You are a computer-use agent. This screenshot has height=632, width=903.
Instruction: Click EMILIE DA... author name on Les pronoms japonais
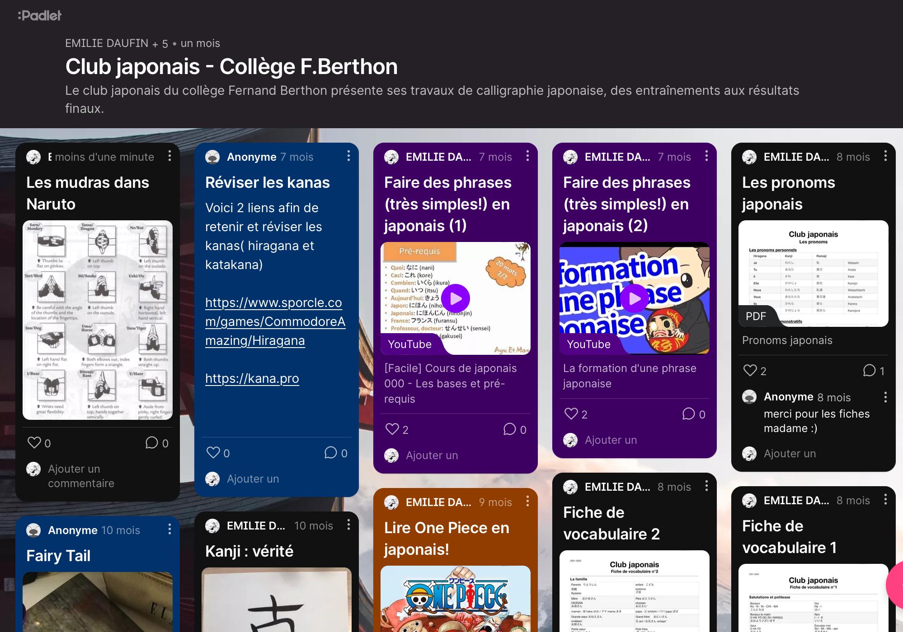pyautogui.click(x=796, y=157)
